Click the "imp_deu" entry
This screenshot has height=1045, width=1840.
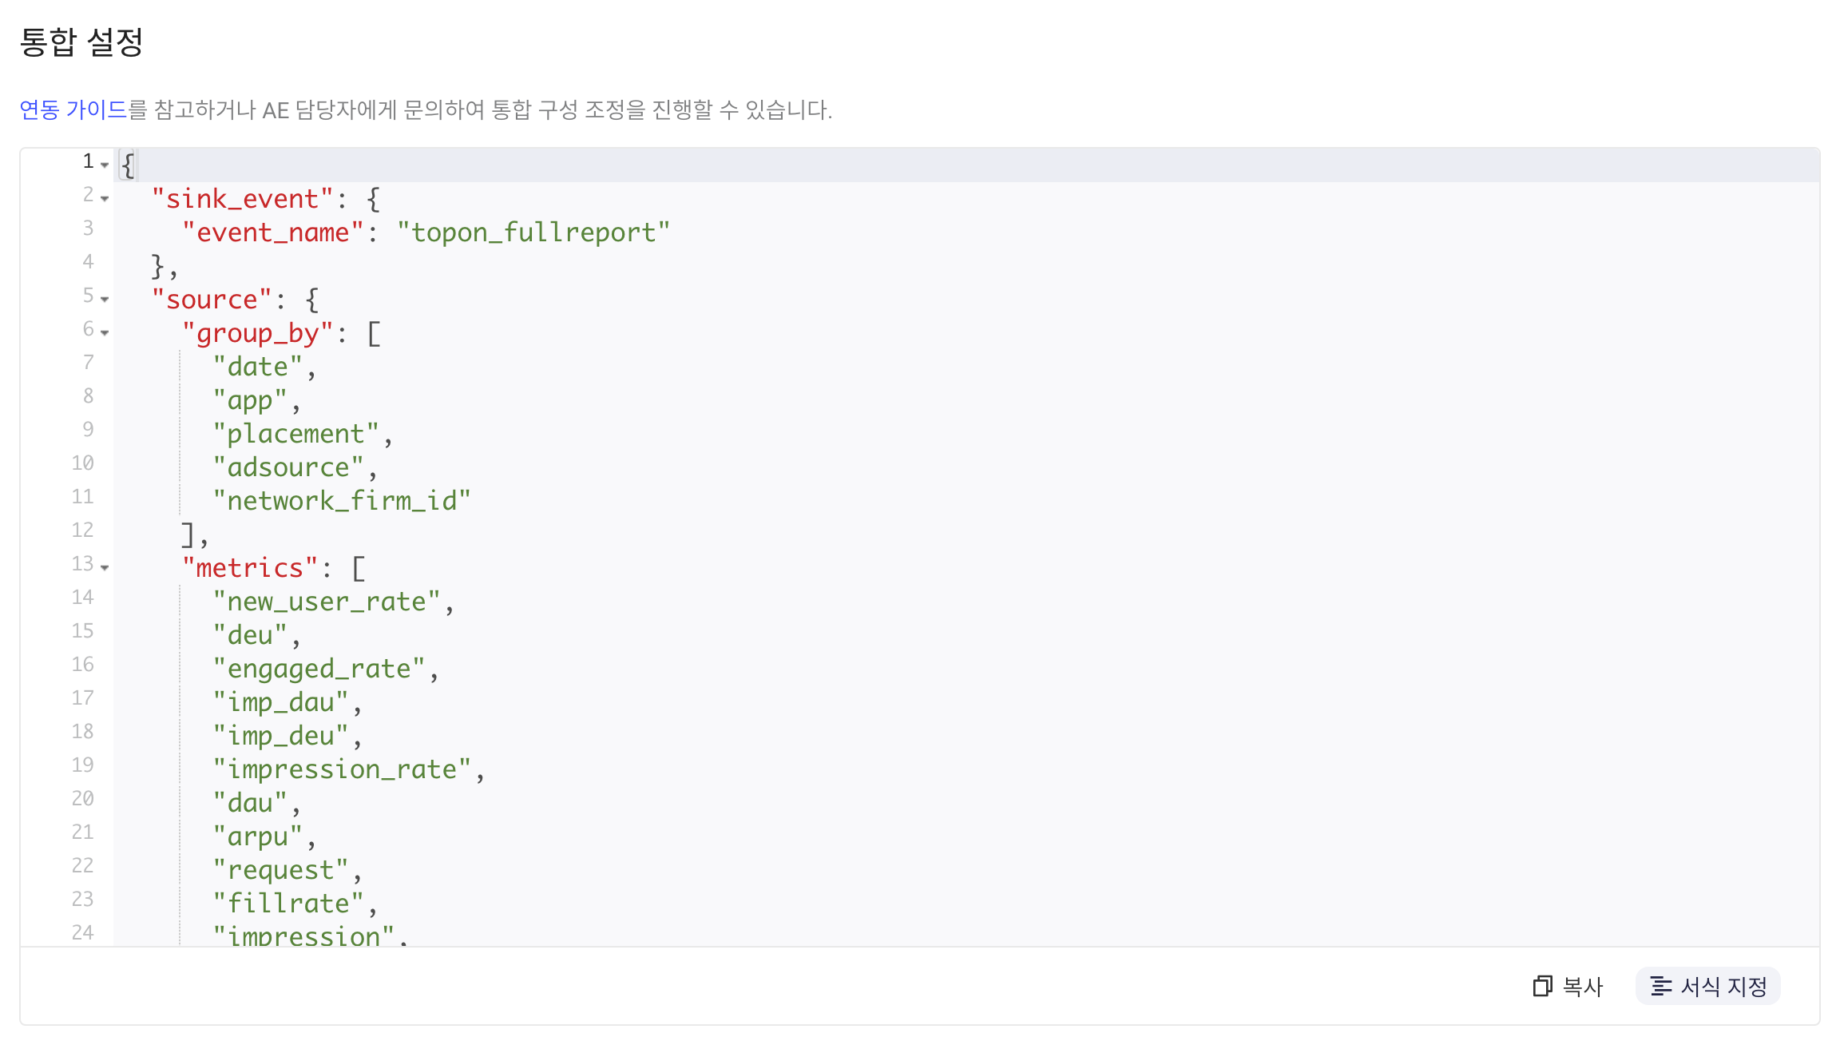tap(280, 736)
